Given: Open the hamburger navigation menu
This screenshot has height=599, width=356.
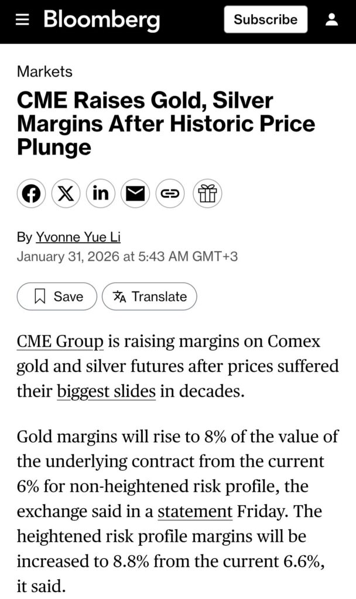Looking at the screenshot, I should pyautogui.click(x=22, y=20).
